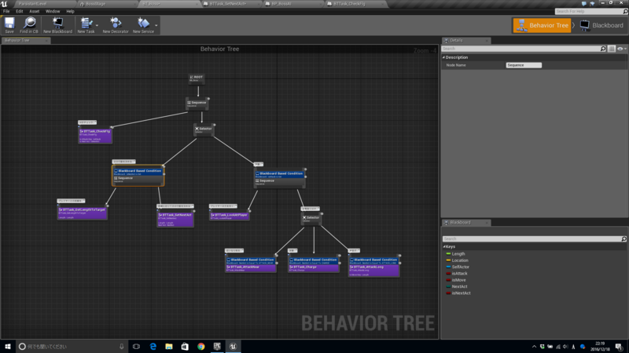Screen dimensions: 629x353
Task: Click the Unreal Editor taskbar icon
Action: tap(233, 346)
